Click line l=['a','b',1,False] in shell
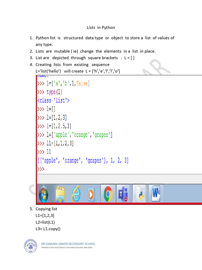This screenshot has width=202, height=270. pos(63,84)
